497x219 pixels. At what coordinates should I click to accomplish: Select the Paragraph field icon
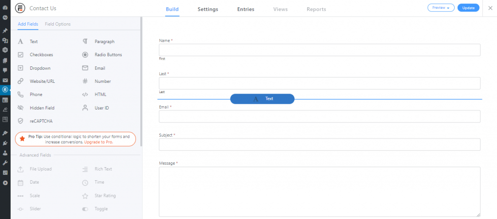(x=85, y=42)
